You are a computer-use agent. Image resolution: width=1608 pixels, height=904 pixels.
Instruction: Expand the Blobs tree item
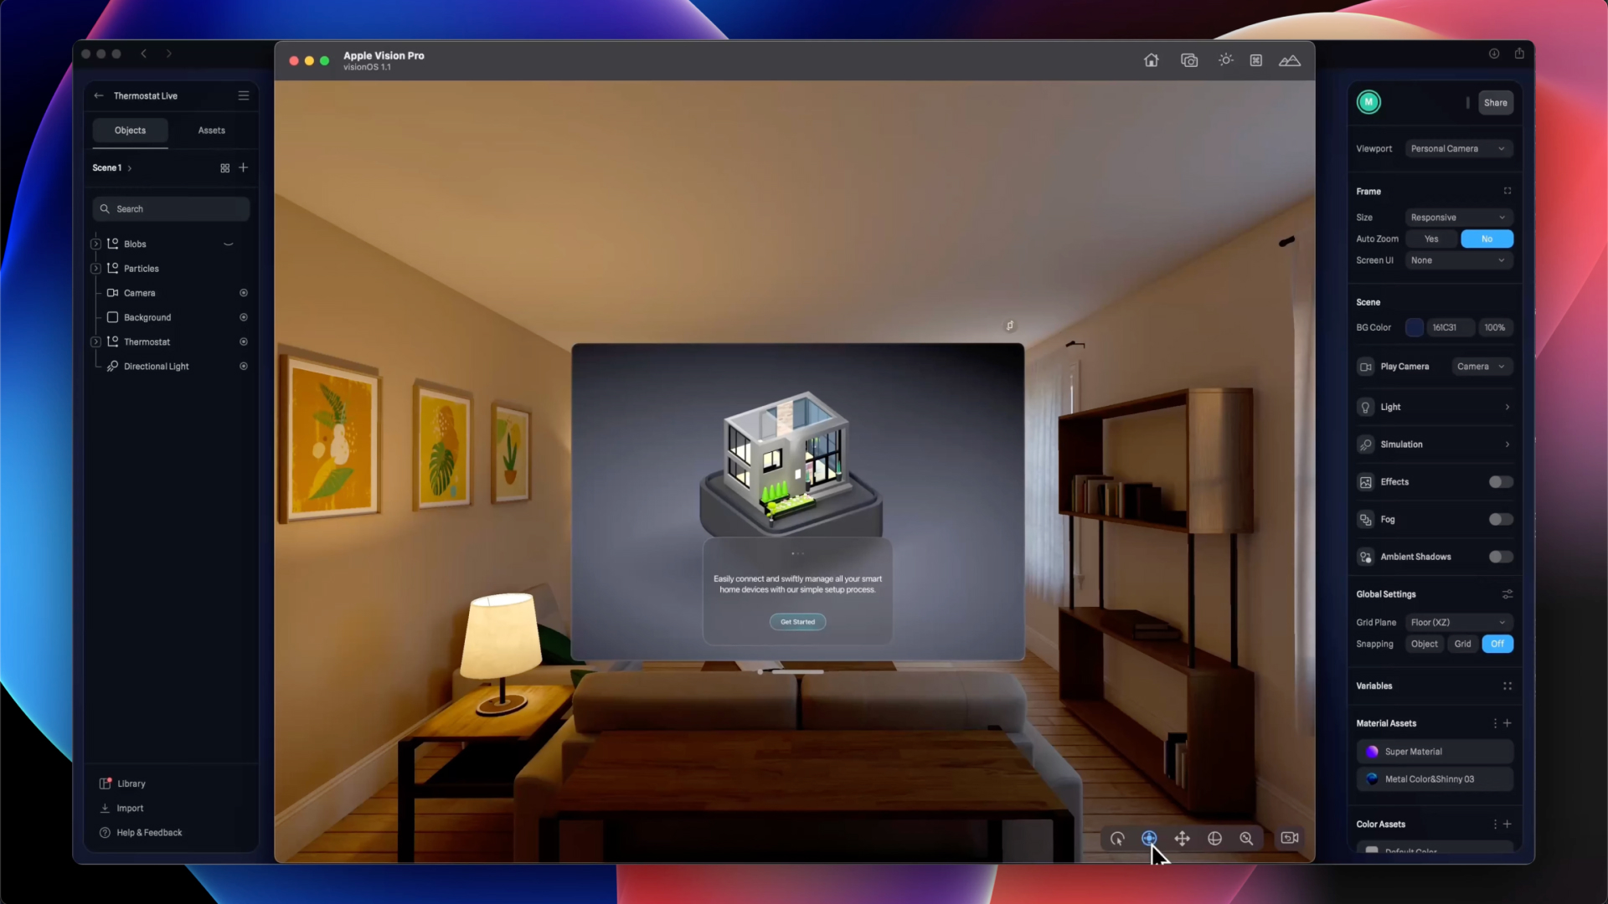(x=95, y=244)
